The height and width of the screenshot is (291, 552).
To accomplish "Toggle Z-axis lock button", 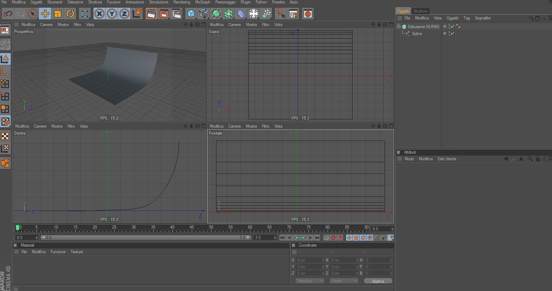I will pos(124,14).
